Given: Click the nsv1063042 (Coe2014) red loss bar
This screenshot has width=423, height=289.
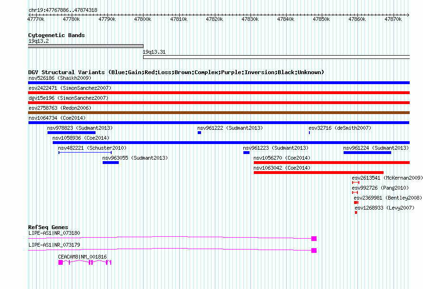Looking at the screenshot, I should pos(318,173).
